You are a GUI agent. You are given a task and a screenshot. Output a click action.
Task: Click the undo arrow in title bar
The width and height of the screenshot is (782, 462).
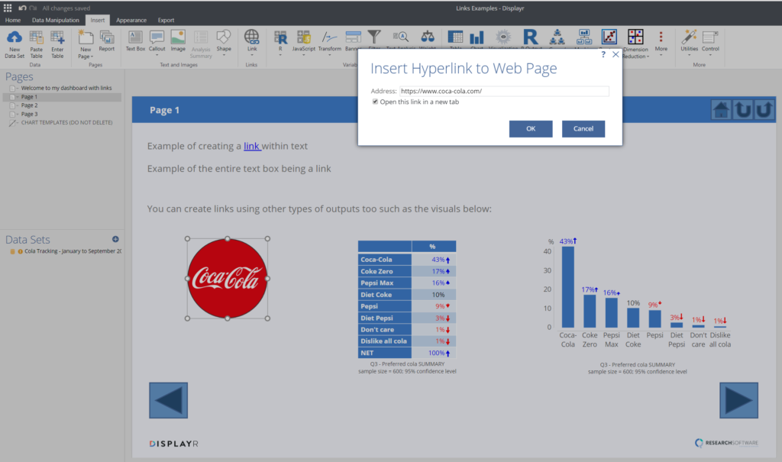pyautogui.click(x=22, y=8)
